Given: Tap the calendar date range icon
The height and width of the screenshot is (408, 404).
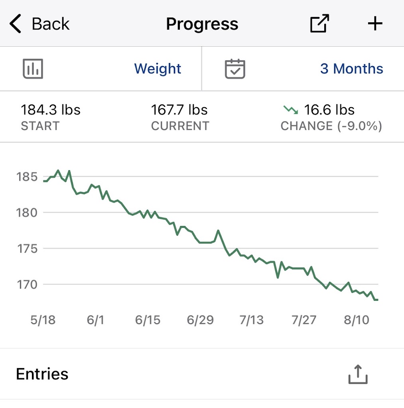Looking at the screenshot, I should pos(235,69).
